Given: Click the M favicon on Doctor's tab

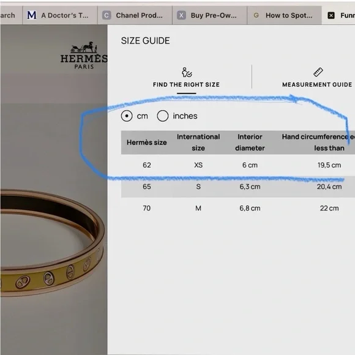Looking at the screenshot, I should 32,15.
